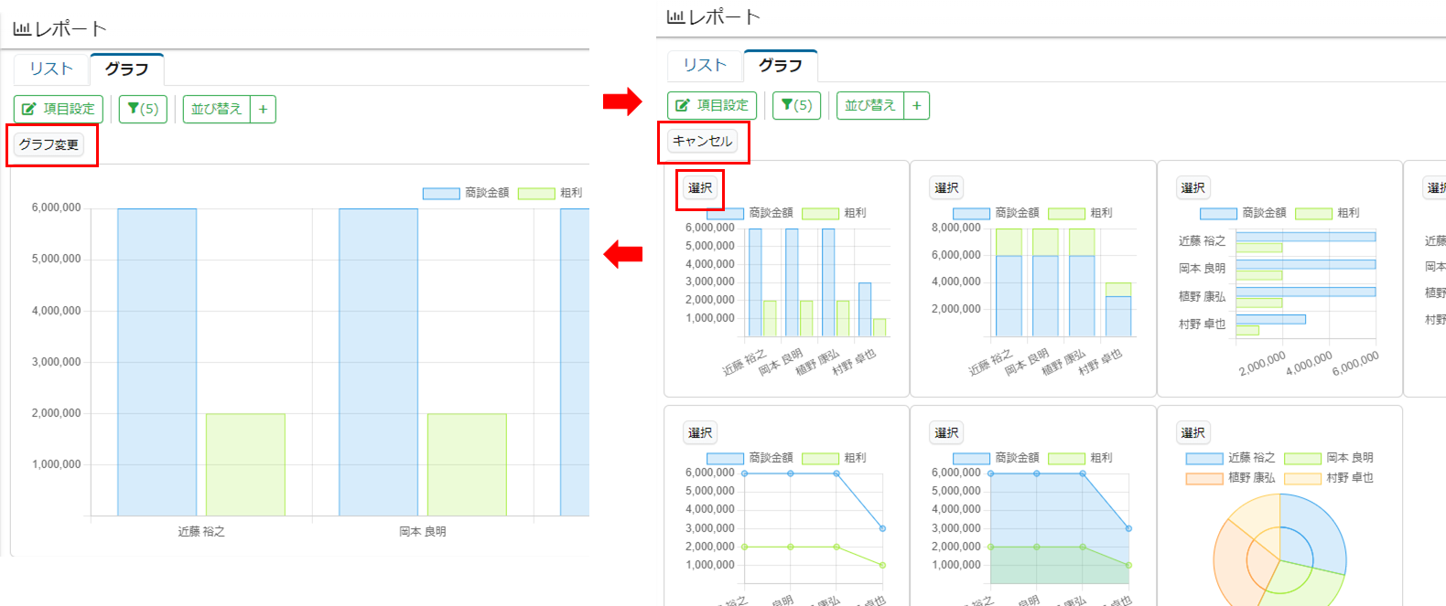The width and height of the screenshot is (1446, 606).
Task: Open 項目設定 in the left report view
Action: pos(59,109)
